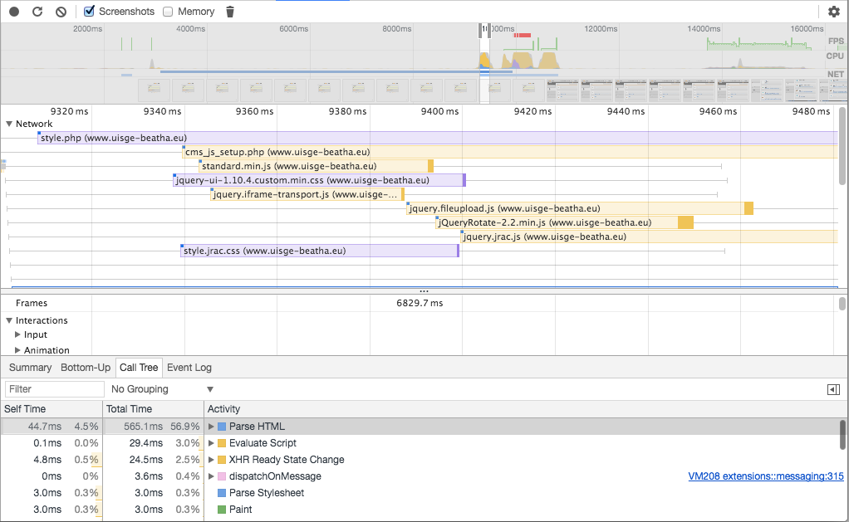This screenshot has height=522, width=849.
Task: Expand the Input interactions row
Action: [x=18, y=335]
